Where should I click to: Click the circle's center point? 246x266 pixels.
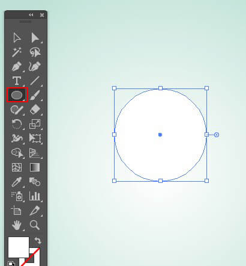(160, 135)
